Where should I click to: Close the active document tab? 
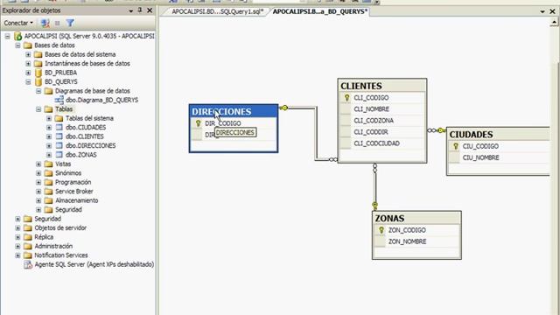[552, 11]
